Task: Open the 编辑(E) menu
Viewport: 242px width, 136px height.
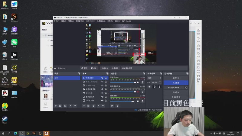Action: 64,21
